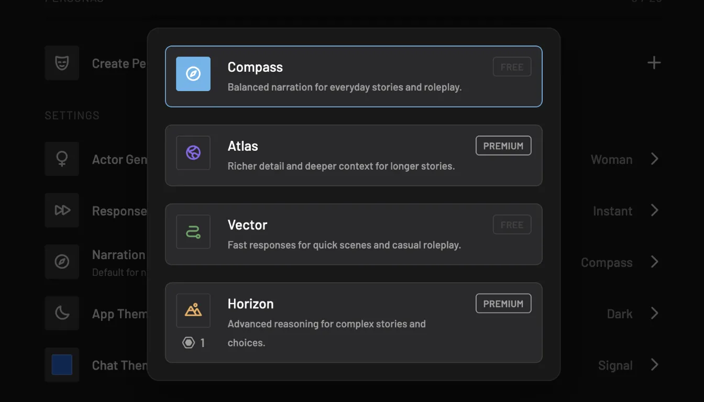The width and height of the screenshot is (704, 402).
Task: Expand the Instant response setting chevron
Action: pos(655,210)
